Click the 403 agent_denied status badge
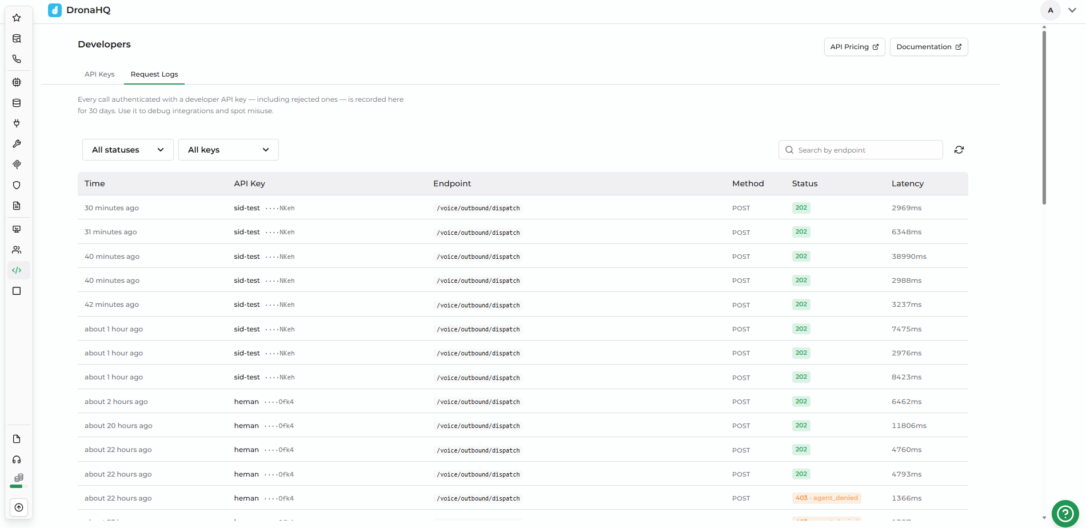The width and height of the screenshot is (1086, 528). tap(827, 498)
